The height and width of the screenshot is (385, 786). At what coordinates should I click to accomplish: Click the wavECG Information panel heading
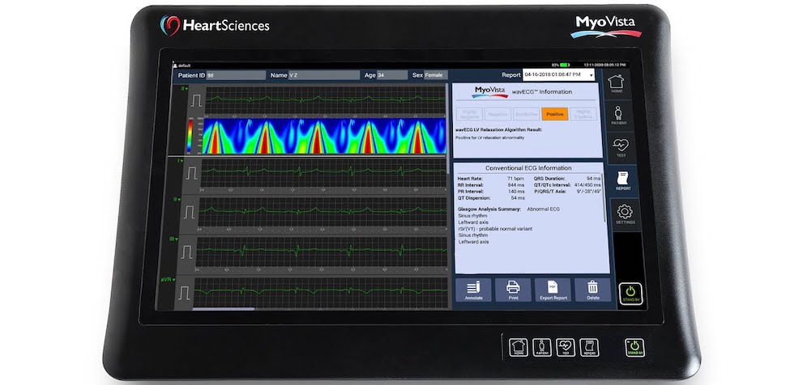pyautogui.click(x=542, y=92)
